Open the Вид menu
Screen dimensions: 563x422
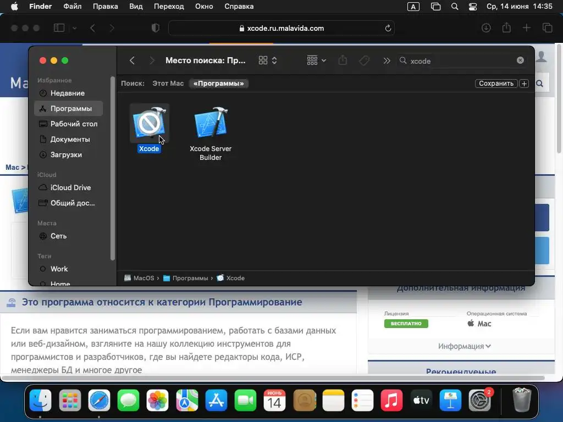136,7
